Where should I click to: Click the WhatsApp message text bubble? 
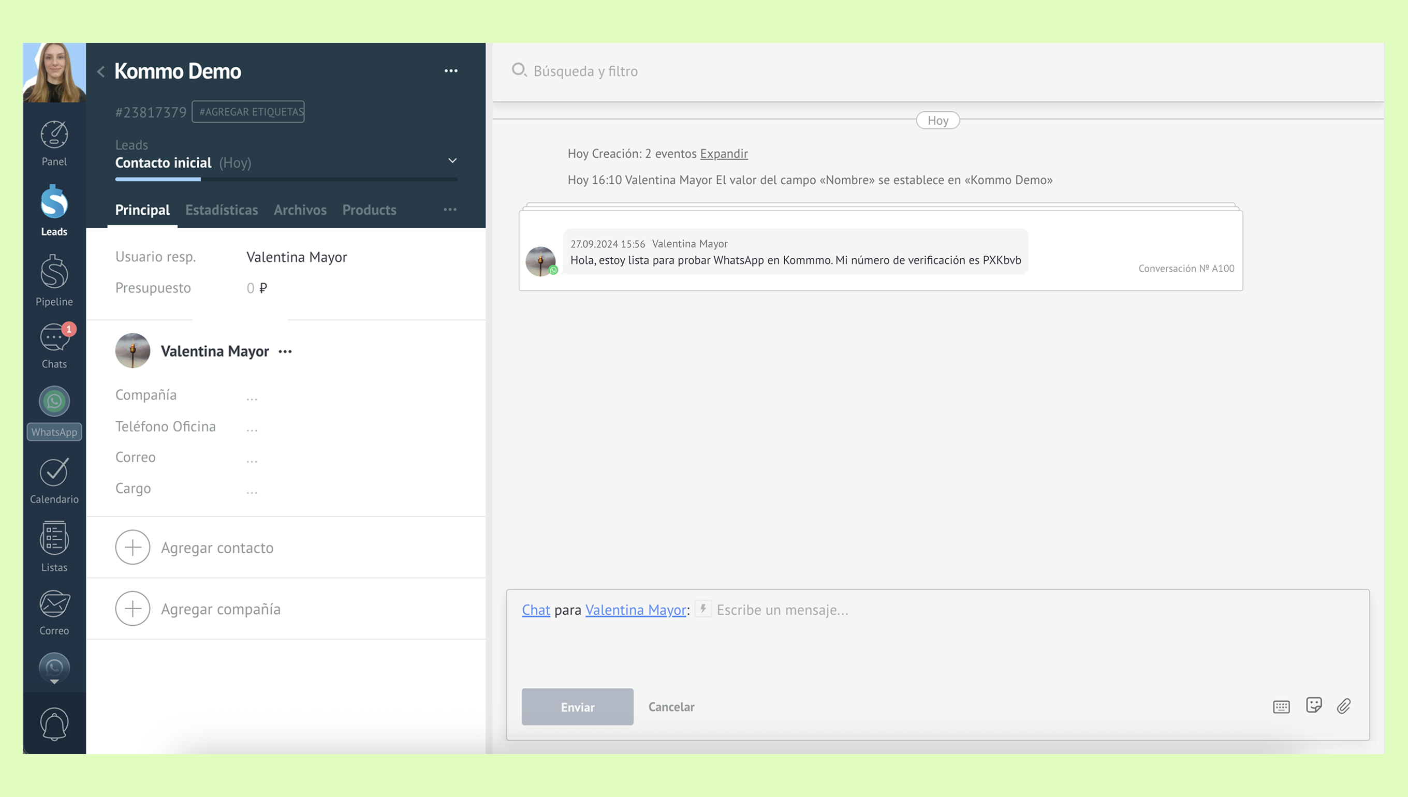coord(796,252)
